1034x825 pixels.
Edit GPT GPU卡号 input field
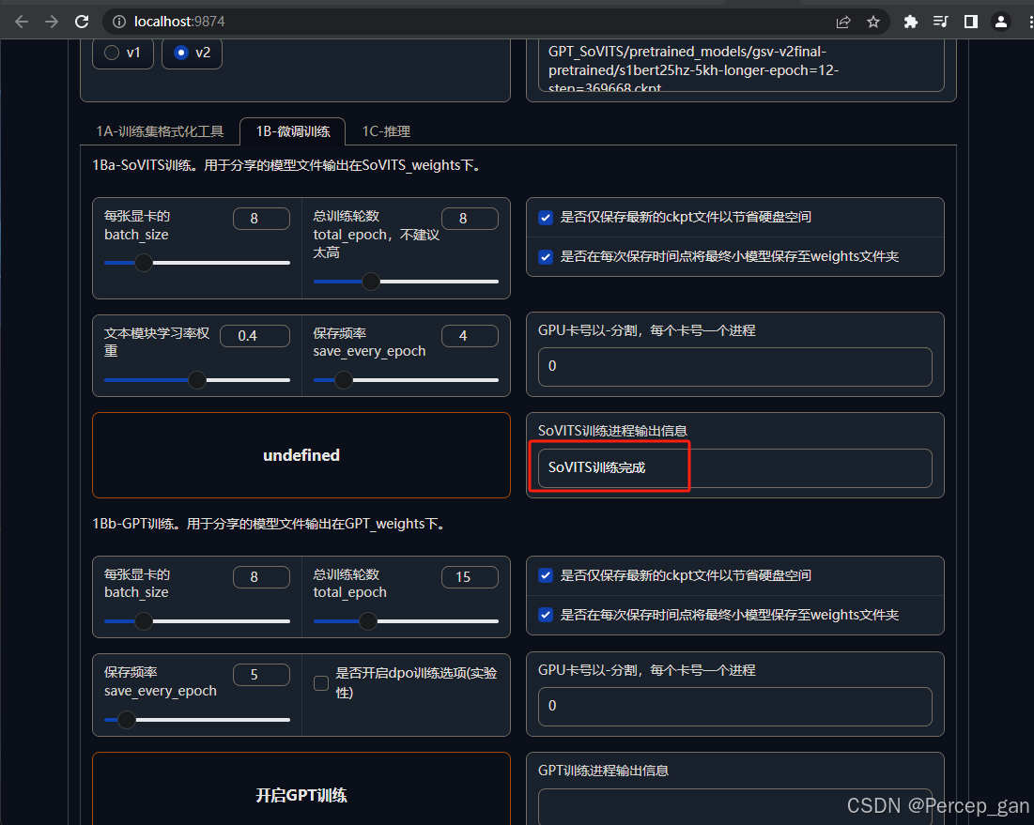(734, 707)
